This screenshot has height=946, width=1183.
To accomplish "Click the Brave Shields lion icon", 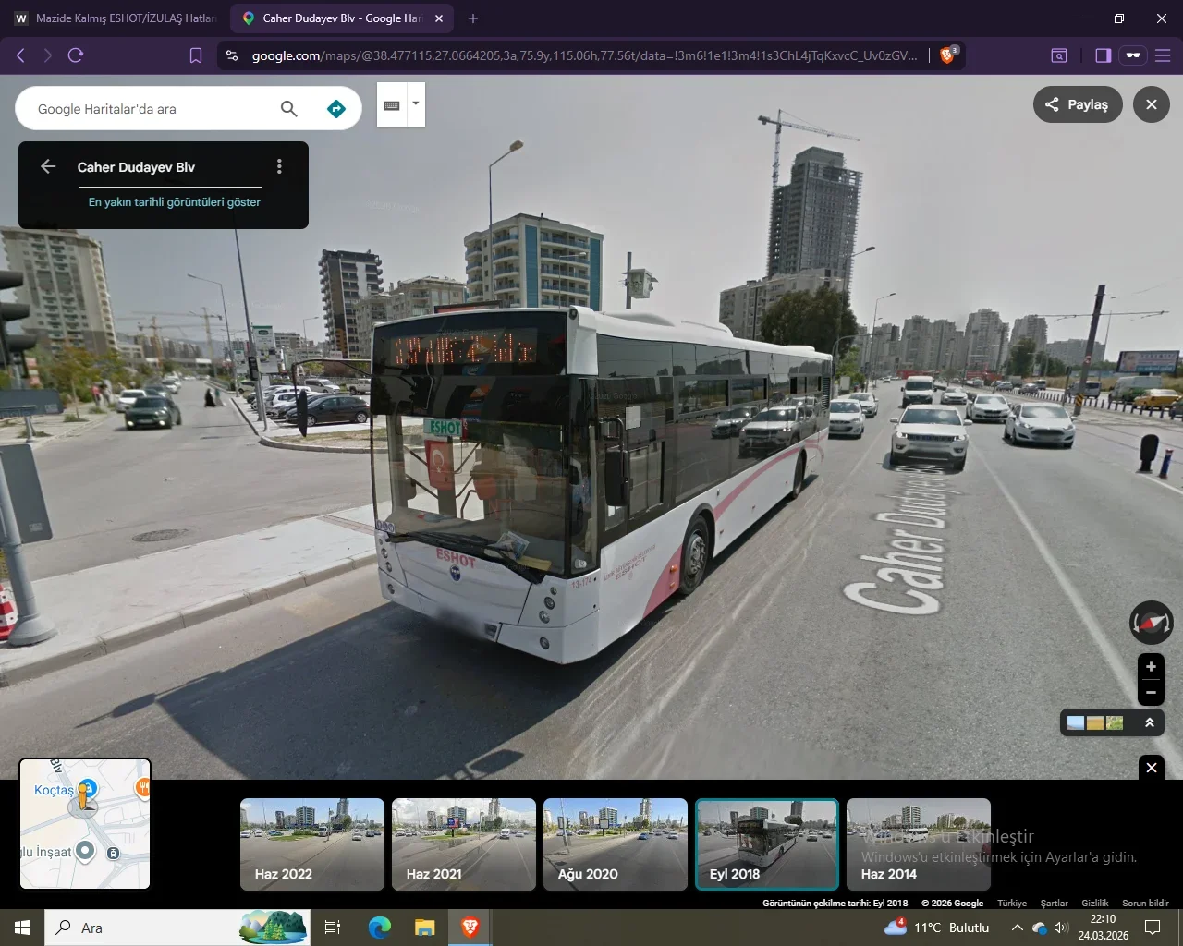I will tap(947, 55).
